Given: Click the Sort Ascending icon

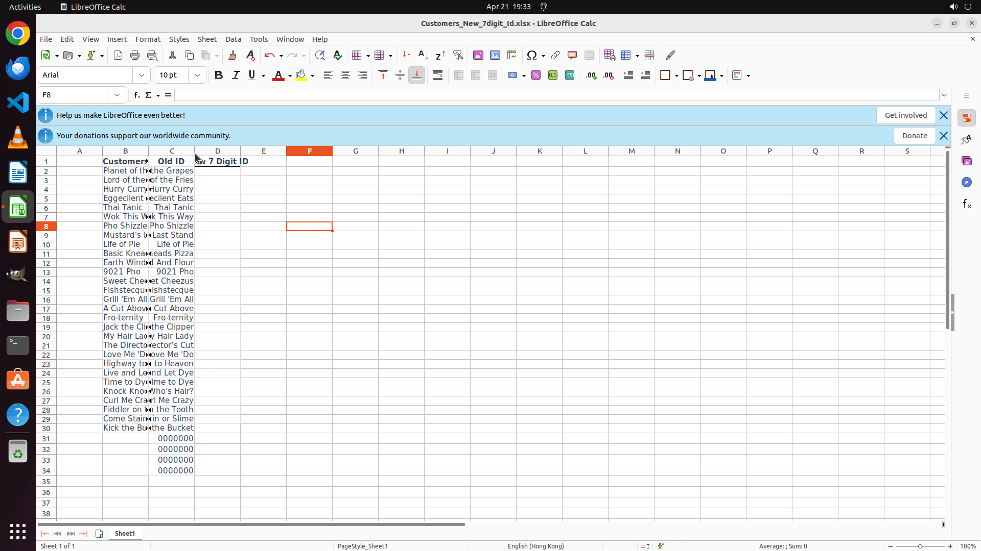Looking at the screenshot, I should click(423, 56).
